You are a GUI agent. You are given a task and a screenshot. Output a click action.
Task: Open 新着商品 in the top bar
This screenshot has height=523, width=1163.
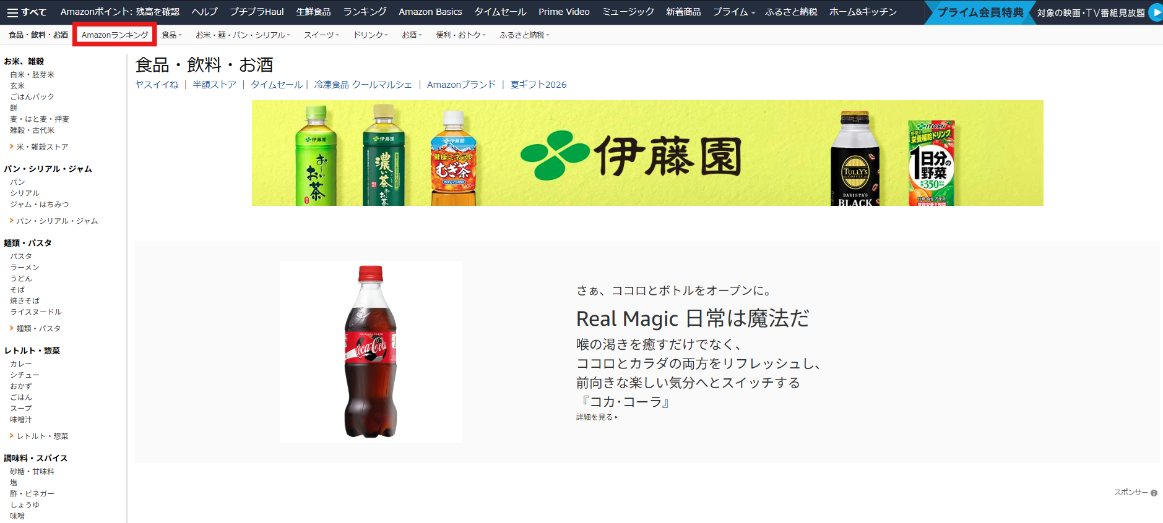pos(683,12)
